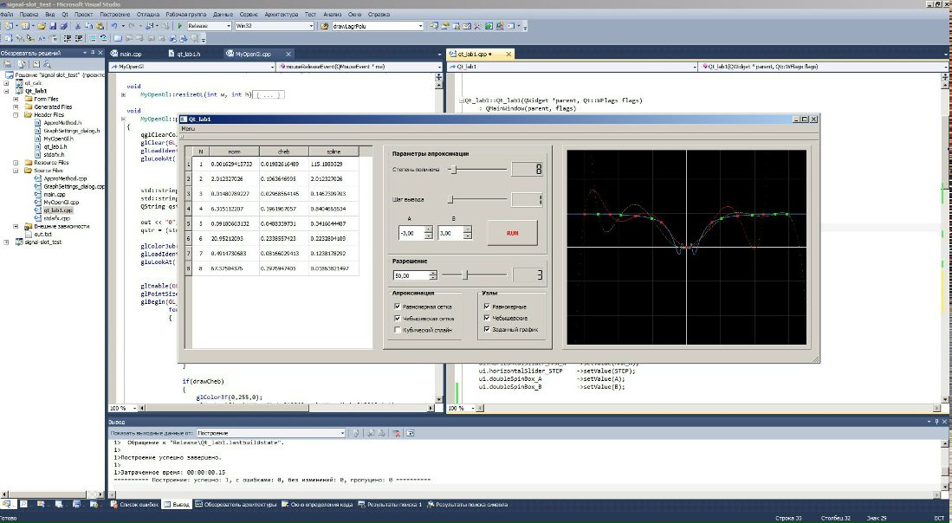Switch to the main.cpp editor tab
Viewport: 952px width, 523px height.
click(x=130, y=54)
